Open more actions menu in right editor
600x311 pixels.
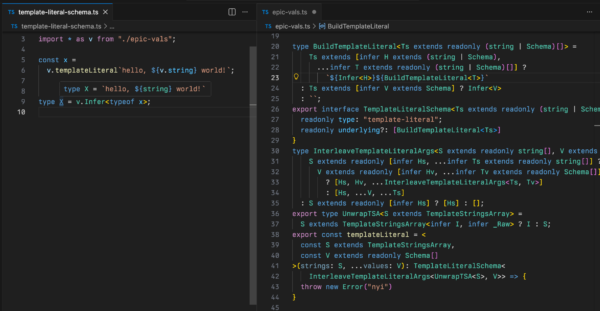[589, 12]
